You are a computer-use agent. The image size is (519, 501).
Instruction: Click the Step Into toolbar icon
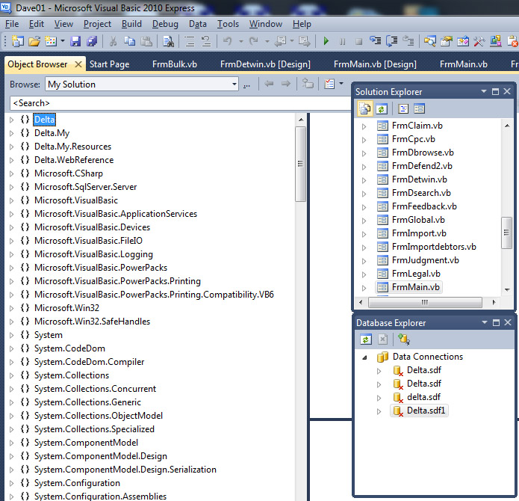pyautogui.click(x=376, y=41)
